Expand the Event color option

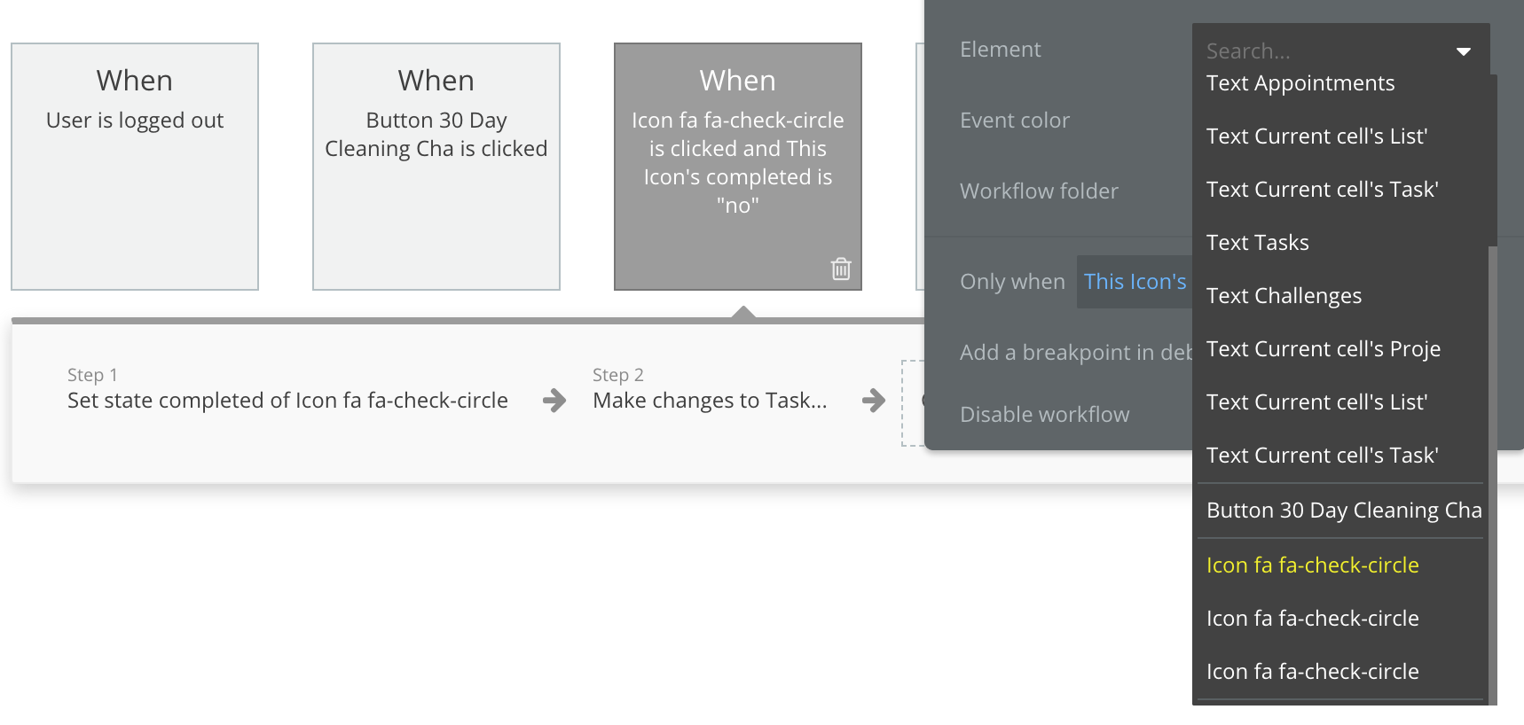pos(1015,121)
